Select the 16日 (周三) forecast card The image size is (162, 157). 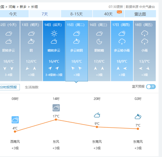tap(99, 51)
